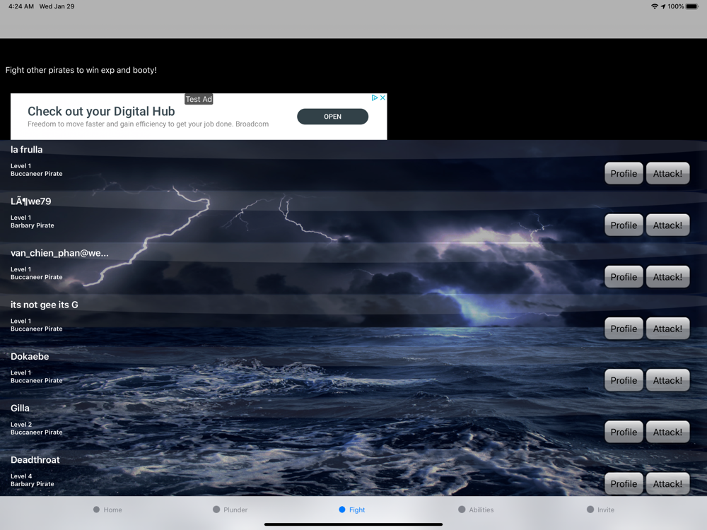View van_chien_phan profile
The width and height of the screenshot is (707, 530).
[x=624, y=277]
